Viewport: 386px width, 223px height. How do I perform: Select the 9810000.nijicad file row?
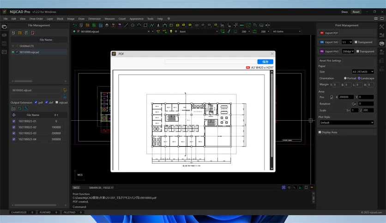tap(39, 52)
